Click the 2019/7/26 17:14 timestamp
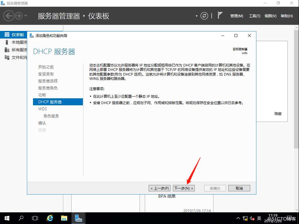This screenshot has width=299, height=224. [x=197, y=211]
